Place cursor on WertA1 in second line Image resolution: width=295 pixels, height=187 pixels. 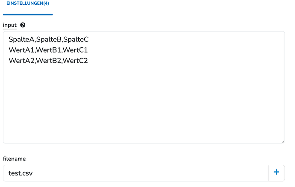pyautogui.click(x=21, y=50)
